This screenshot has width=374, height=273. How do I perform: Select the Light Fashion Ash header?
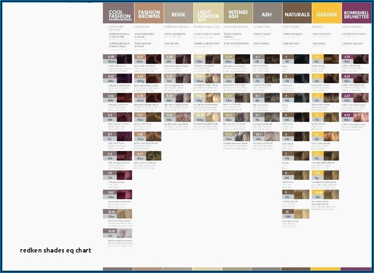[x=208, y=14]
